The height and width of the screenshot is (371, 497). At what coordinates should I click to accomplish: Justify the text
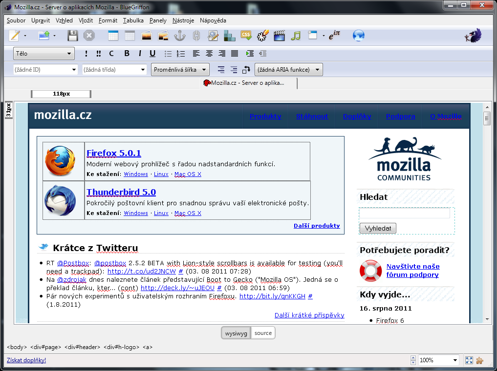(235, 54)
